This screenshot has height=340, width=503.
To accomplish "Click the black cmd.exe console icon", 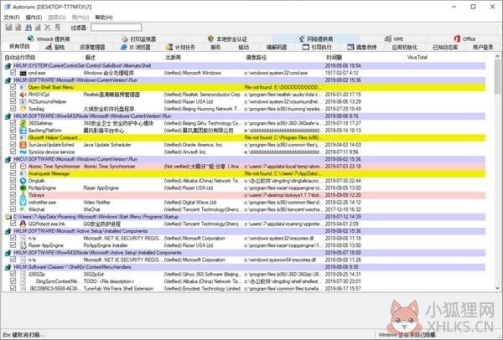I will pyautogui.click(x=23, y=73).
